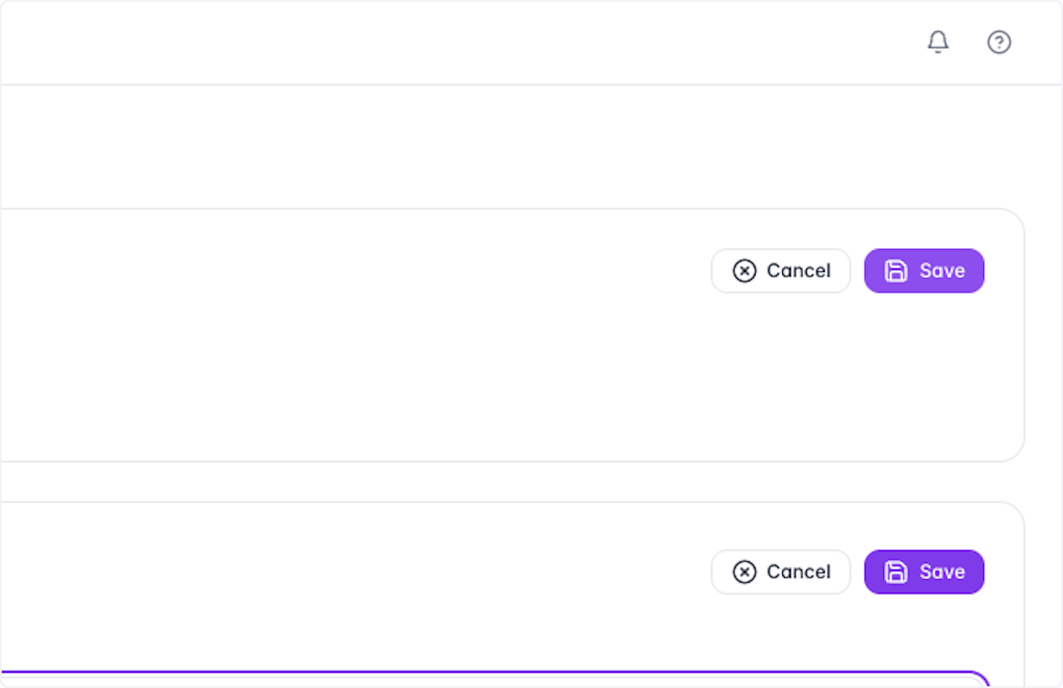
Task: Click the floppy disk icon in the lower Save button
Action: (896, 572)
